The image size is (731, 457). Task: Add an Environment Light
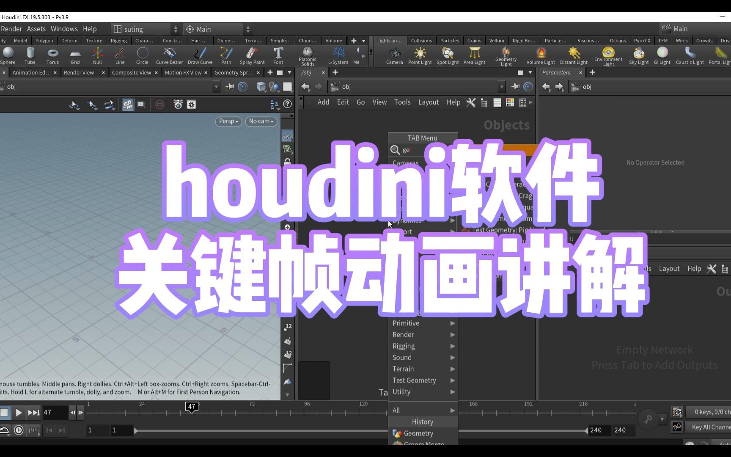608,56
